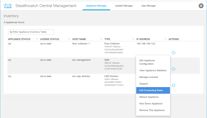Sort by Host Name column arrow
This screenshot has width=207, height=118.
tap(101, 39)
